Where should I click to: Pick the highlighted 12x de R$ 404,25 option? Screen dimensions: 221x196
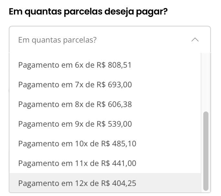(77, 183)
